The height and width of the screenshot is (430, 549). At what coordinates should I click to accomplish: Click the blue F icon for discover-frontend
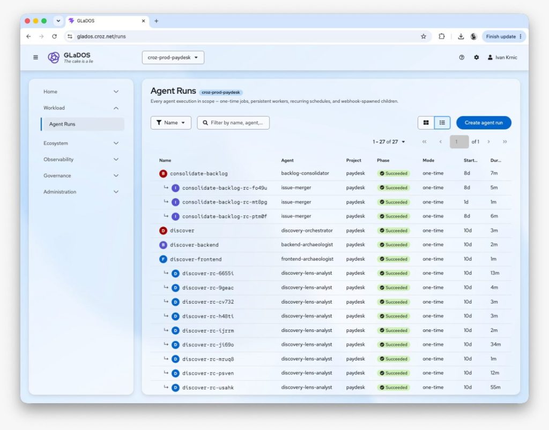163,259
